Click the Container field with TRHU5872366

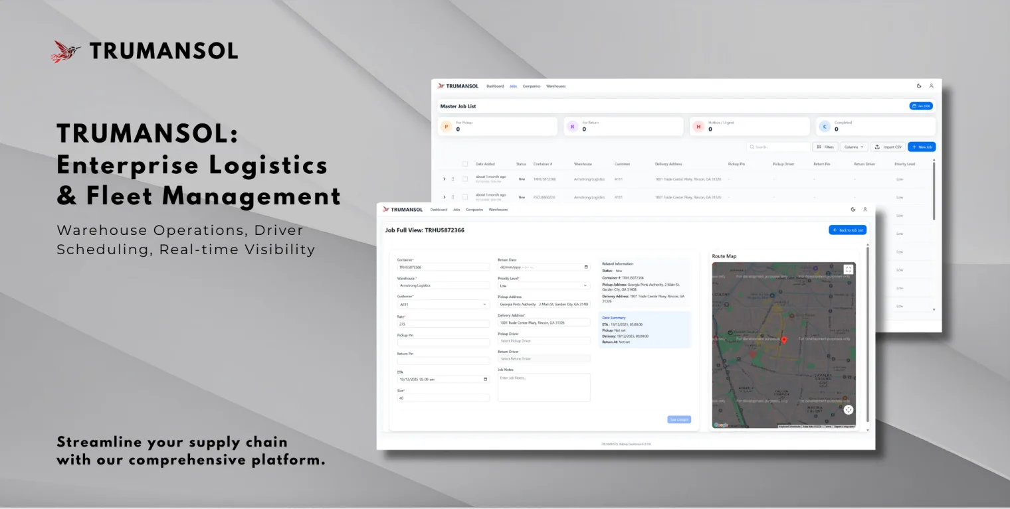coord(443,267)
